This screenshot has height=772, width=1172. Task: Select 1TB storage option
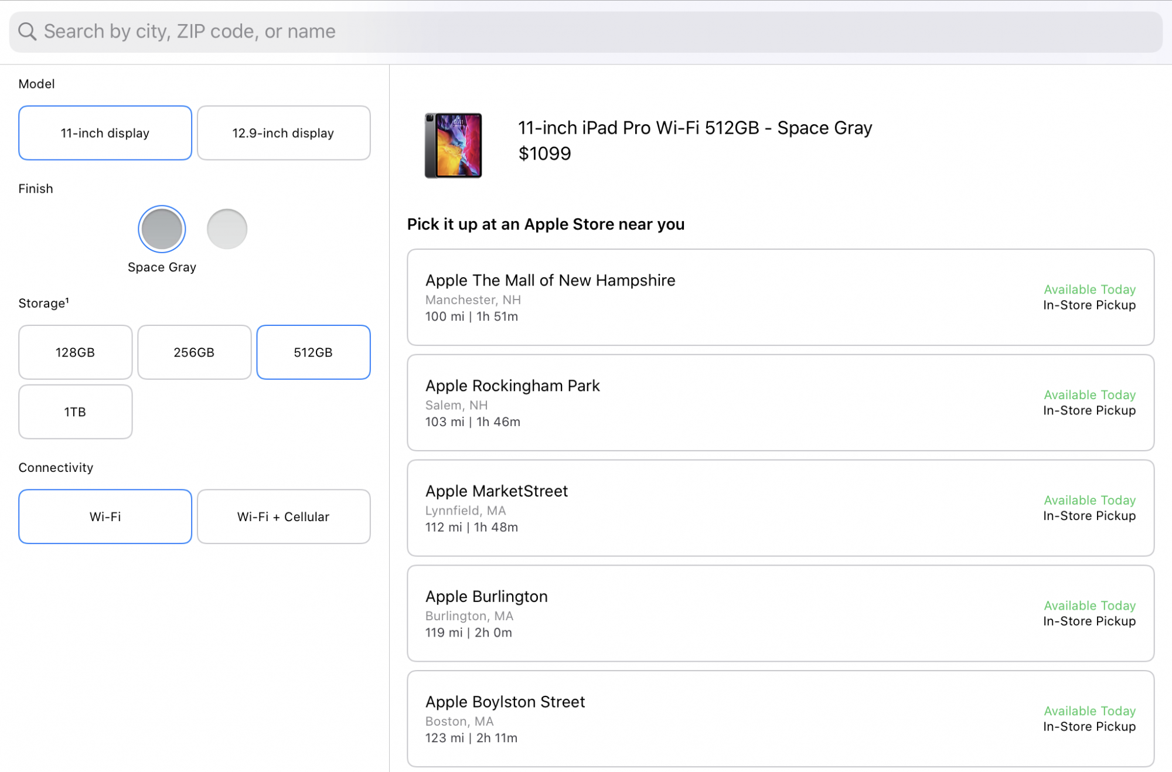[x=75, y=411]
